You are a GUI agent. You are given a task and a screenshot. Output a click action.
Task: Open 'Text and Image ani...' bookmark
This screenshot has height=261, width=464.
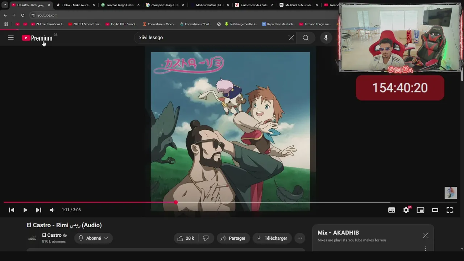pyautogui.click(x=315, y=24)
